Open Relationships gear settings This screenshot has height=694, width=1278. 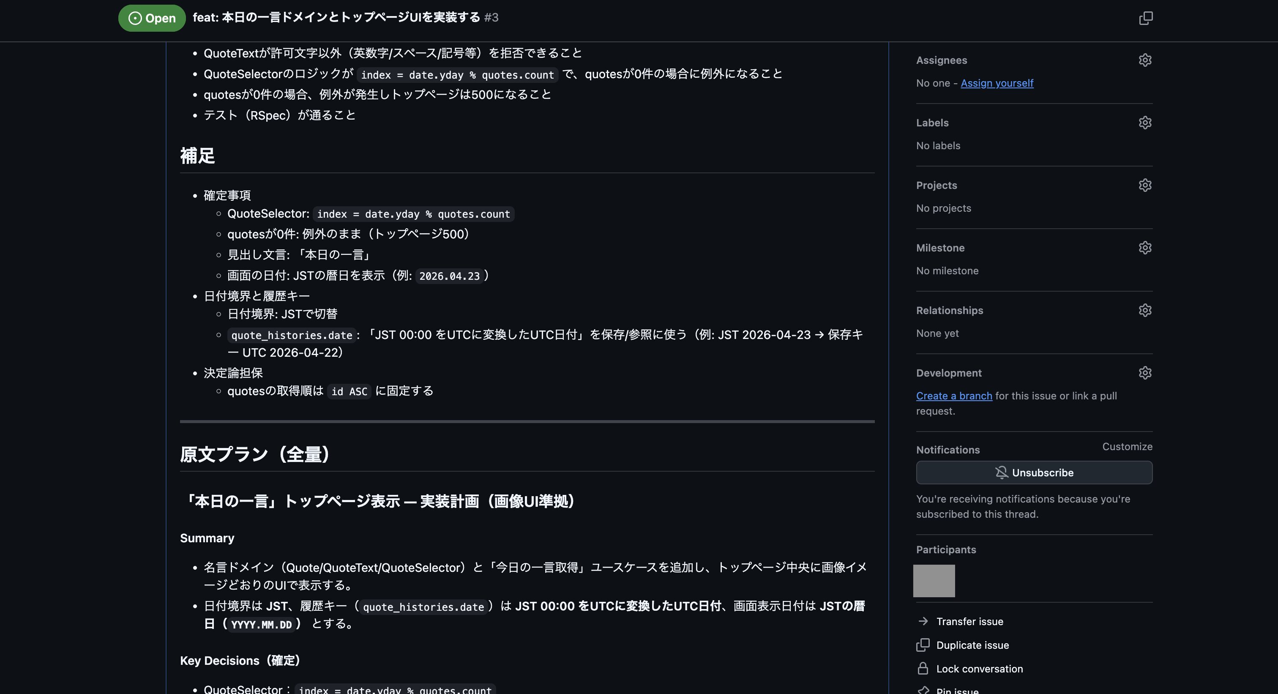pos(1144,310)
